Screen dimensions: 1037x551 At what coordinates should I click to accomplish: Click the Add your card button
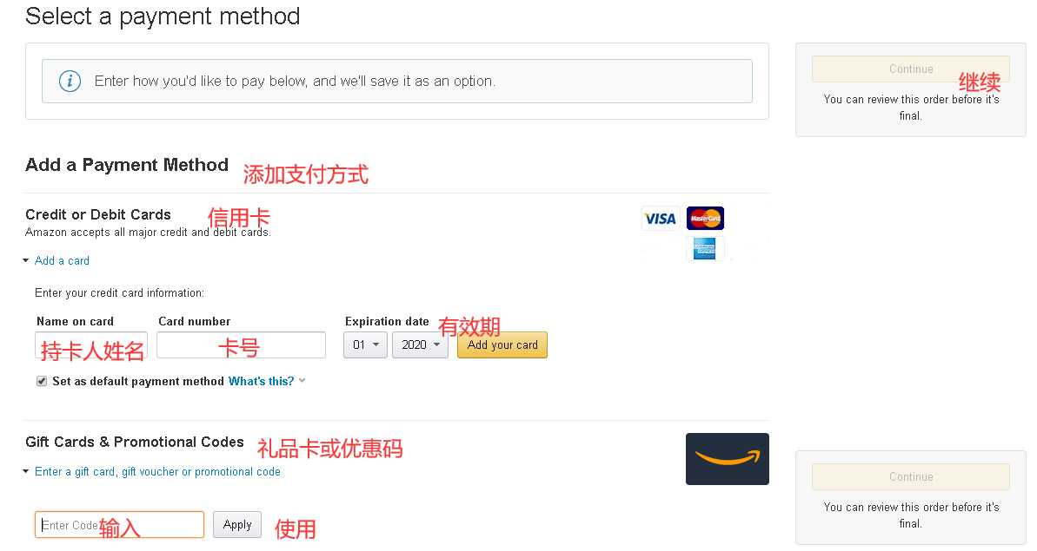coord(502,345)
